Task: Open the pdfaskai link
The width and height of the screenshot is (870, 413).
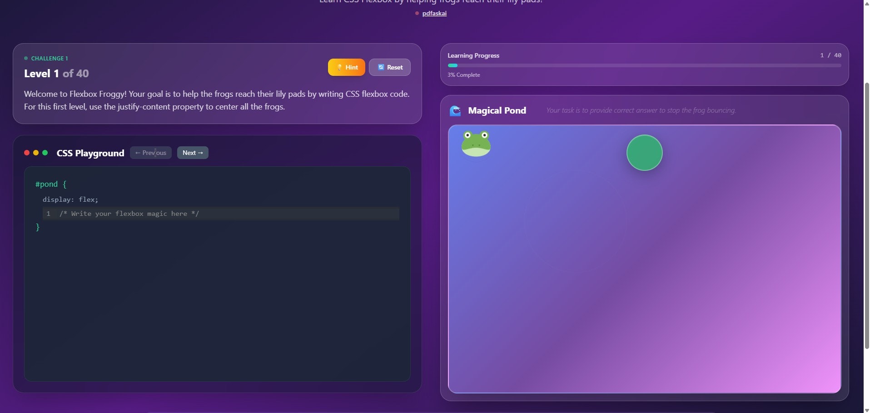Action: (434, 13)
